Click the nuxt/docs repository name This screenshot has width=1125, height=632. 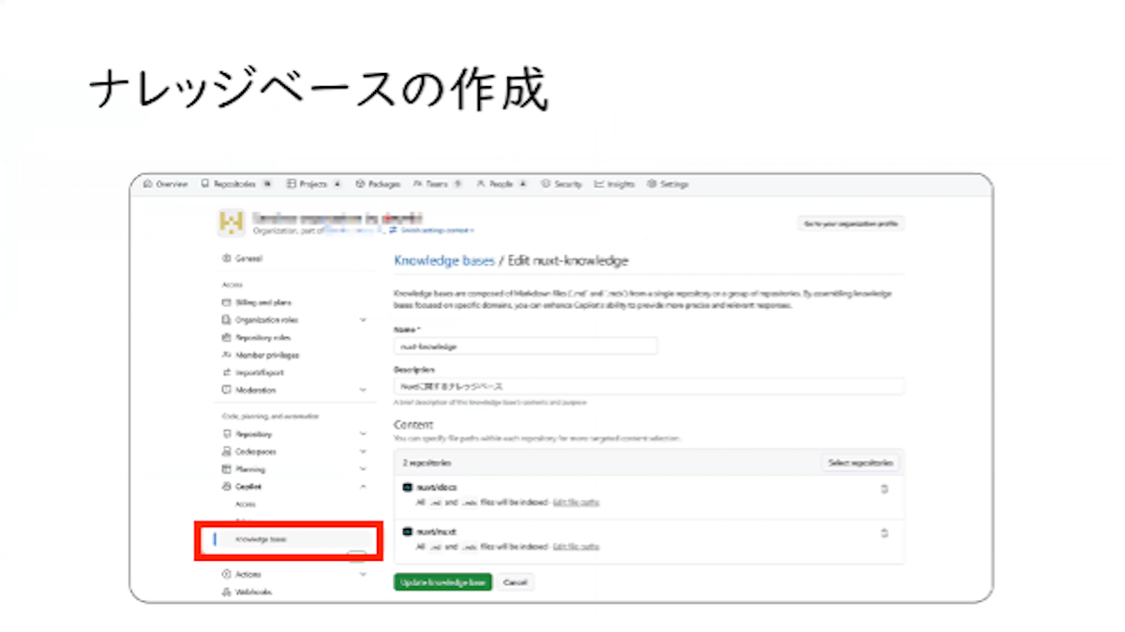435,488
